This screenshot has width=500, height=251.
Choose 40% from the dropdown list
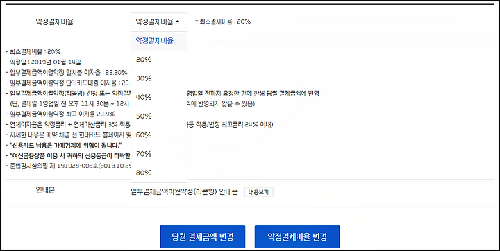click(x=159, y=98)
